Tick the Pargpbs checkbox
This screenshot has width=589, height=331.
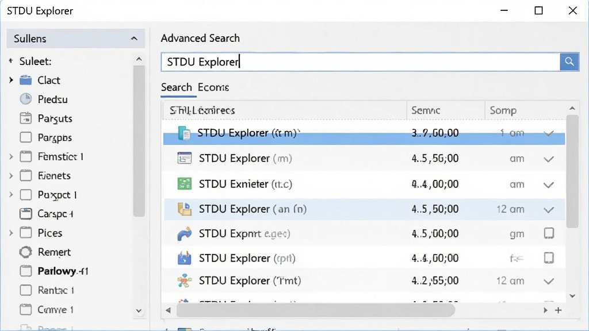coord(25,137)
